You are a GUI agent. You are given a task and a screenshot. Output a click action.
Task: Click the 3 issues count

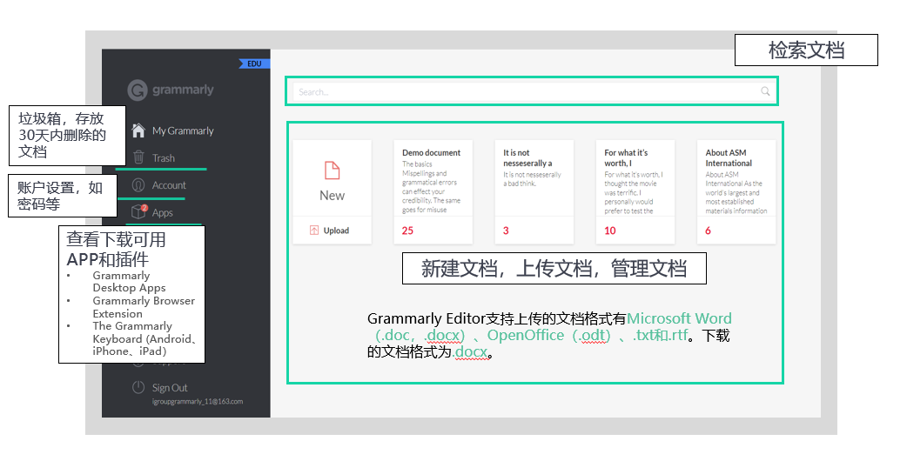(x=506, y=231)
